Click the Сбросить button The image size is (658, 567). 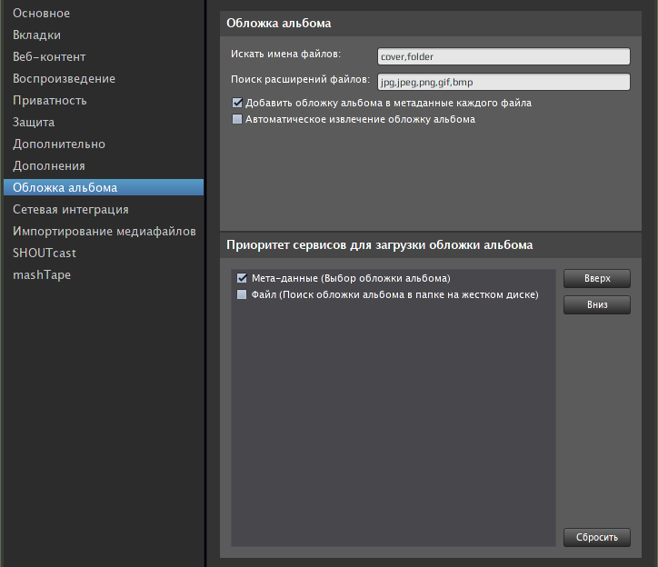click(x=597, y=537)
